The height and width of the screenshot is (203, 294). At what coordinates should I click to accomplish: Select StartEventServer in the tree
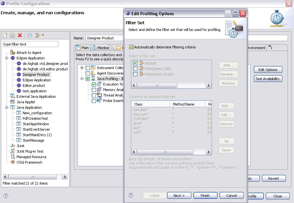point(36,129)
